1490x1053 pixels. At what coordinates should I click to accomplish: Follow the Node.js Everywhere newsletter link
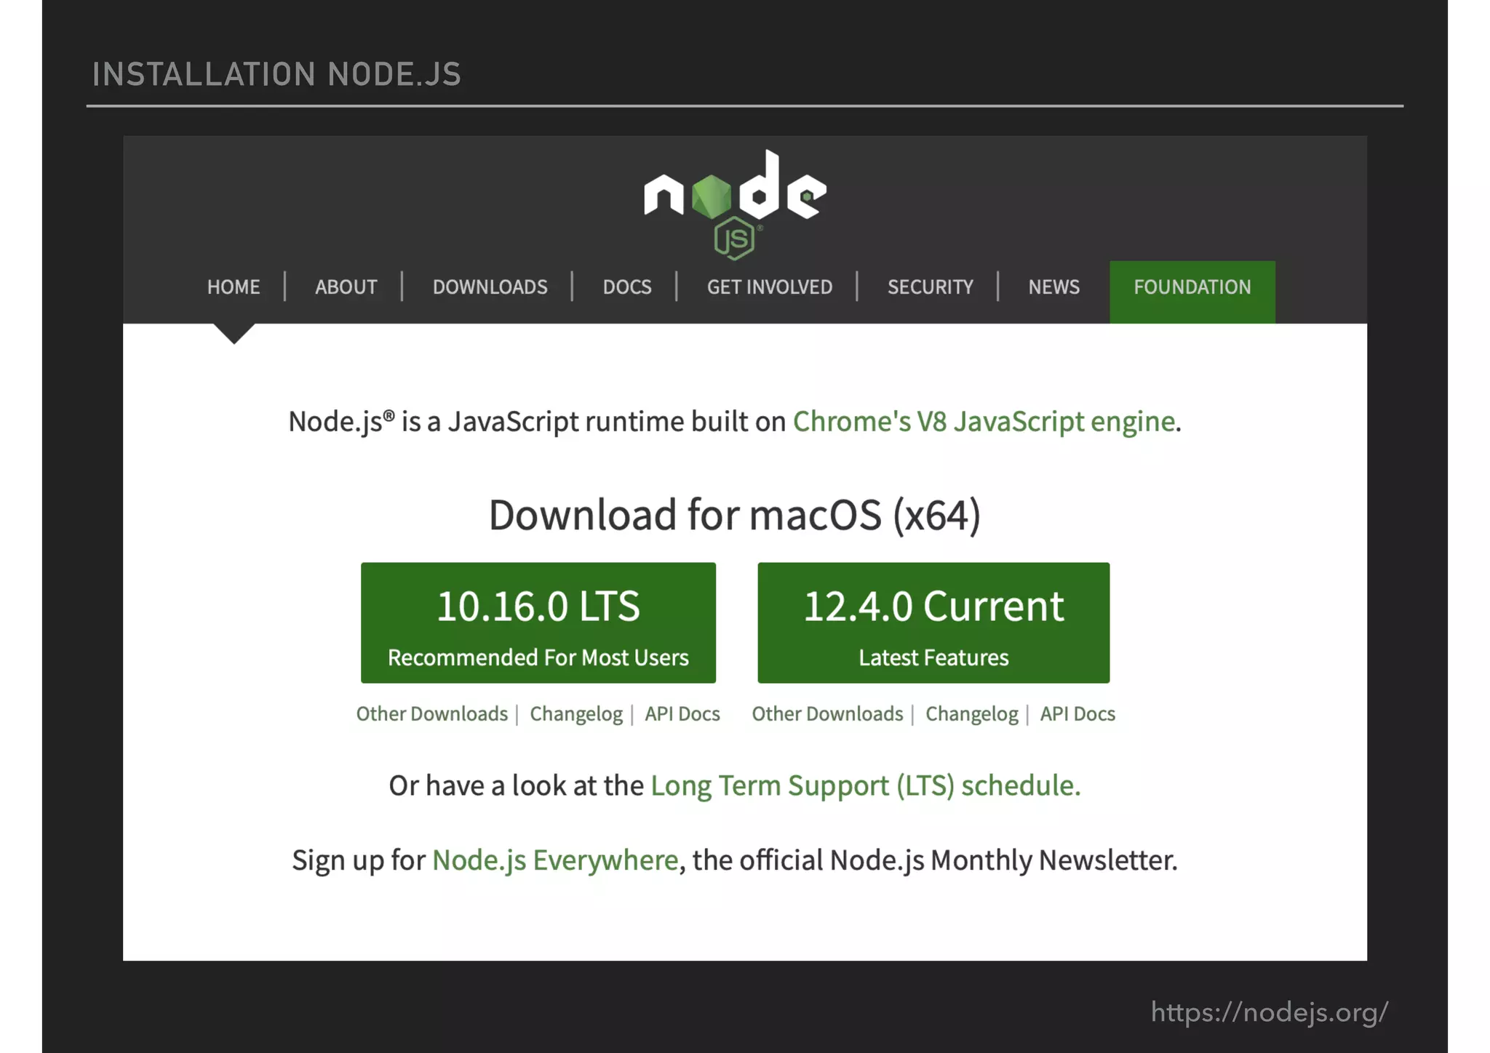tap(555, 860)
